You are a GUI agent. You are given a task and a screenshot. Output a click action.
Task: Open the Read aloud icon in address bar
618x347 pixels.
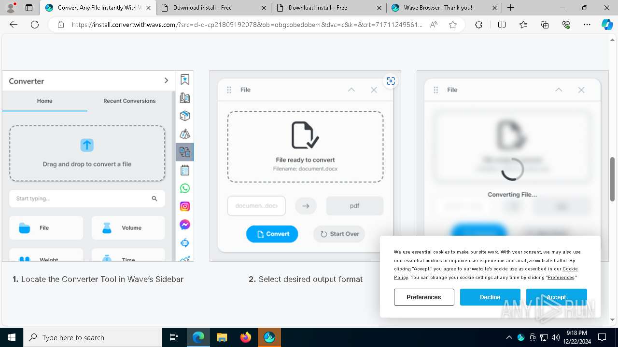coord(434,25)
